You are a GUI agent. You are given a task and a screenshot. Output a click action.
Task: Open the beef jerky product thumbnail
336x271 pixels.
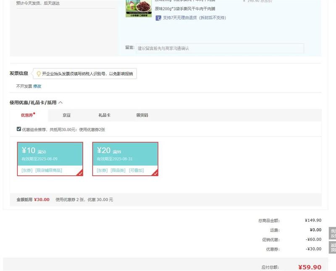[x=139, y=8]
